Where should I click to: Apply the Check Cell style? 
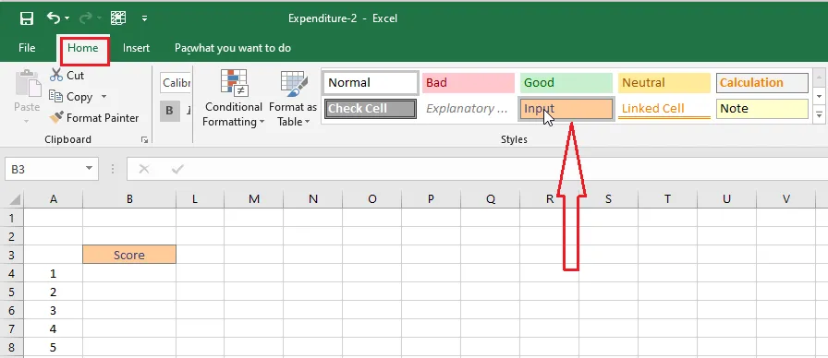pyautogui.click(x=371, y=109)
